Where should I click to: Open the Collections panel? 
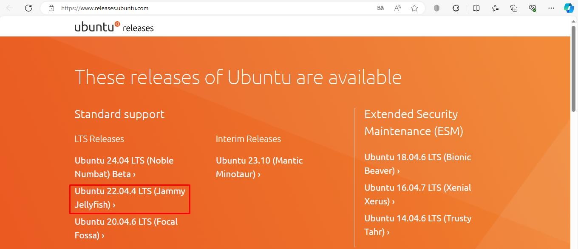point(513,8)
